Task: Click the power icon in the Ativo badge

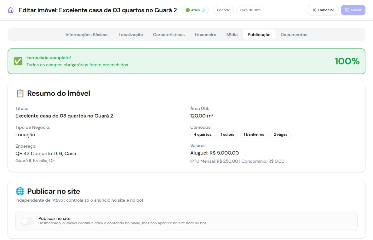Action: click(203, 10)
